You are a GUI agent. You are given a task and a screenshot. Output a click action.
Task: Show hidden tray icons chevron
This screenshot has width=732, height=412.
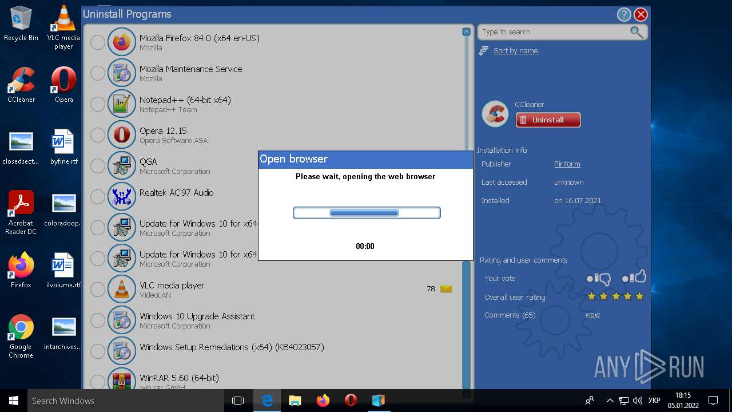610,401
